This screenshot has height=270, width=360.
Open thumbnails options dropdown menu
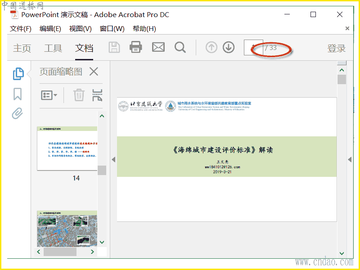click(x=49, y=95)
